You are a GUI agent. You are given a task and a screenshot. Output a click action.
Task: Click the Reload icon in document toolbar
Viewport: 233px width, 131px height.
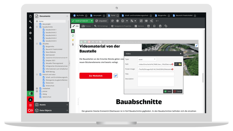(x=112, y=21)
